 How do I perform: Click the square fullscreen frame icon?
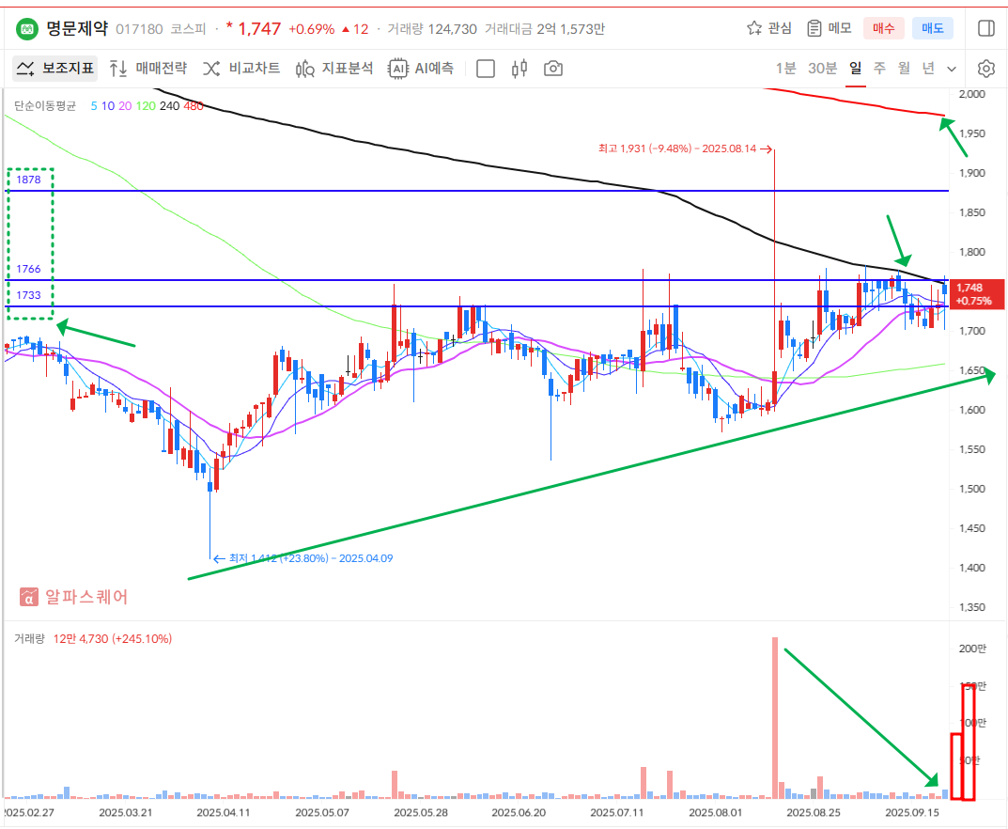click(486, 69)
